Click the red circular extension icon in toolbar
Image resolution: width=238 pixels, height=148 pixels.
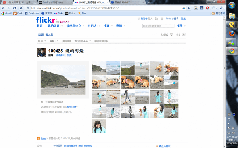pos(208,8)
